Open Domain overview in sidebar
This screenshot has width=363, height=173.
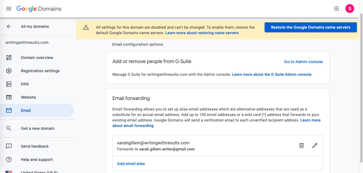tap(37, 58)
